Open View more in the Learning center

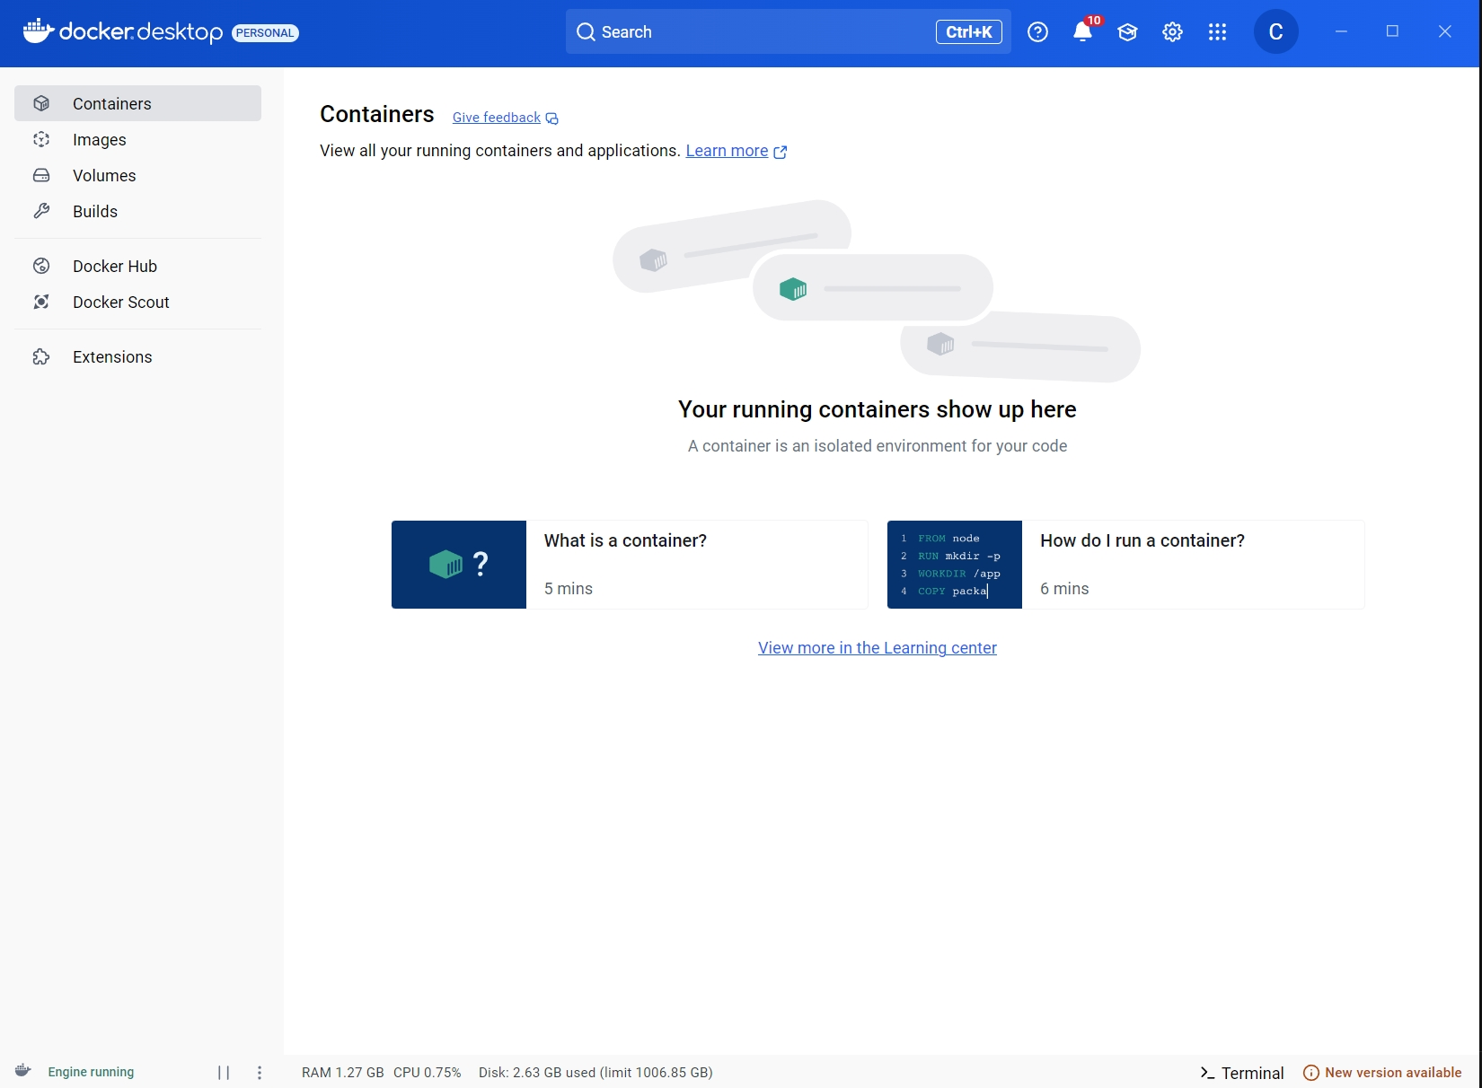pos(877,648)
